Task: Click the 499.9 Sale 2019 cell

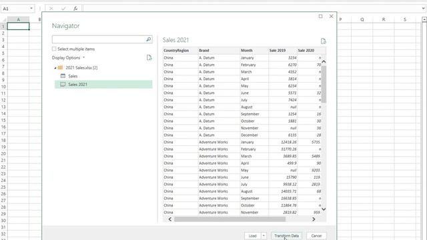Action: pos(283,163)
